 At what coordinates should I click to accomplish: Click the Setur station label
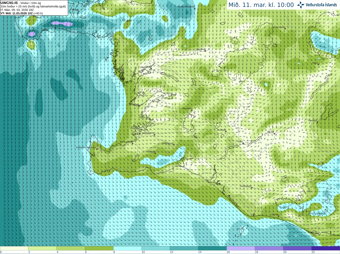(x=315, y=63)
